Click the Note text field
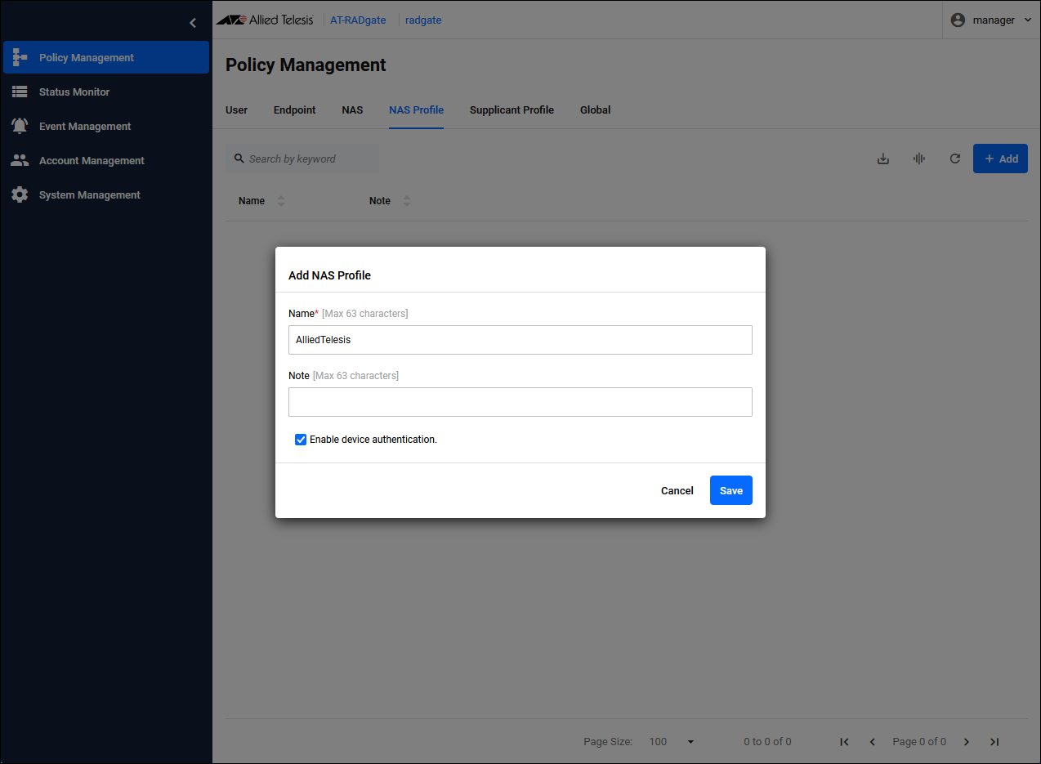Viewport: 1041px width, 764px height. pos(520,402)
